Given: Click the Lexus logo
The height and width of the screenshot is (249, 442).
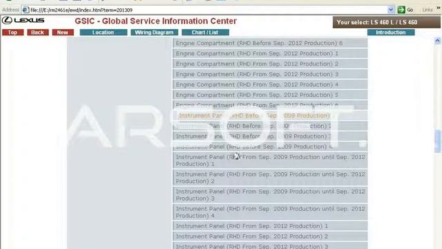Looking at the screenshot, I should [x=23, y=20].
